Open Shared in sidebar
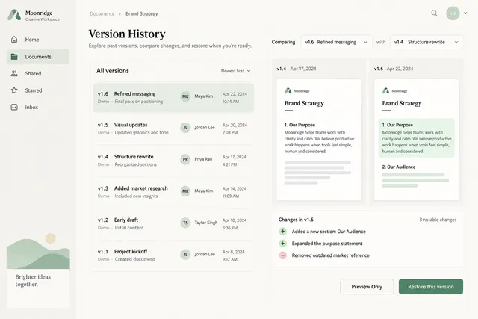Screen dimensions: 478x319 pos(38,73)
